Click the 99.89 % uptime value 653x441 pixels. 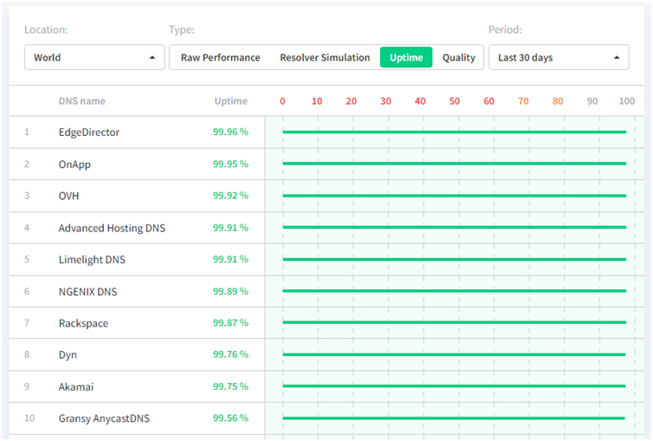(230, 291)
